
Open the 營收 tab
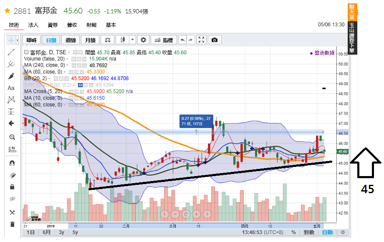[72, 25]
